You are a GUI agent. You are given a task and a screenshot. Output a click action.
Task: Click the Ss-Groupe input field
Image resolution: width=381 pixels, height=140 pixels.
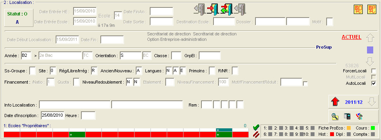pos(33,71)
